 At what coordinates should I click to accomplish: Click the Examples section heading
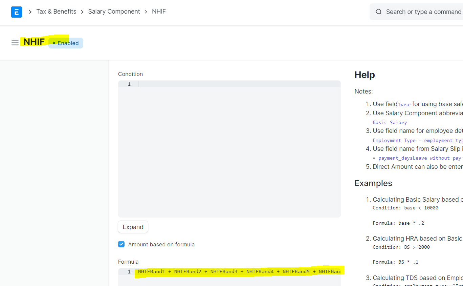pyautogui.click(x=373, y=183)
